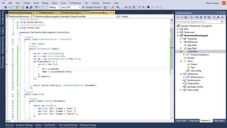Click the search magnifier in Solution Explorer
The image size is (227, 128).
click(x=222, y=22)
